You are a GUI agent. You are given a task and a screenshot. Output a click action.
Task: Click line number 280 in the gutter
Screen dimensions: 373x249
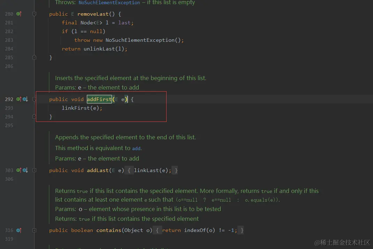point(9,14)
